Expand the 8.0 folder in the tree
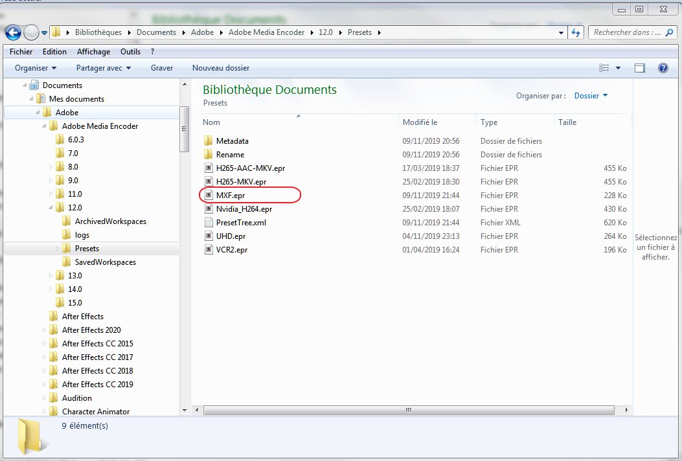 (51, 166)
